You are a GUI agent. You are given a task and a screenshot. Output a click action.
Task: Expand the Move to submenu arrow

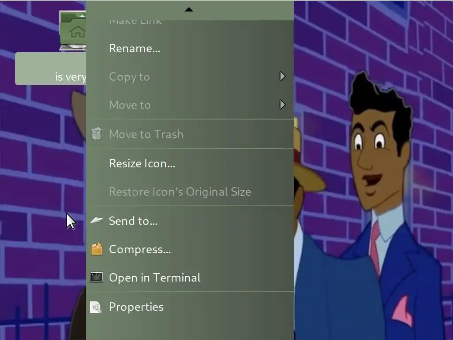pos(283,104)
